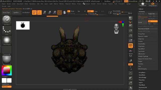Activate the Edit mode button
This screenshot has height=90, width=161.
pos(34,12)
